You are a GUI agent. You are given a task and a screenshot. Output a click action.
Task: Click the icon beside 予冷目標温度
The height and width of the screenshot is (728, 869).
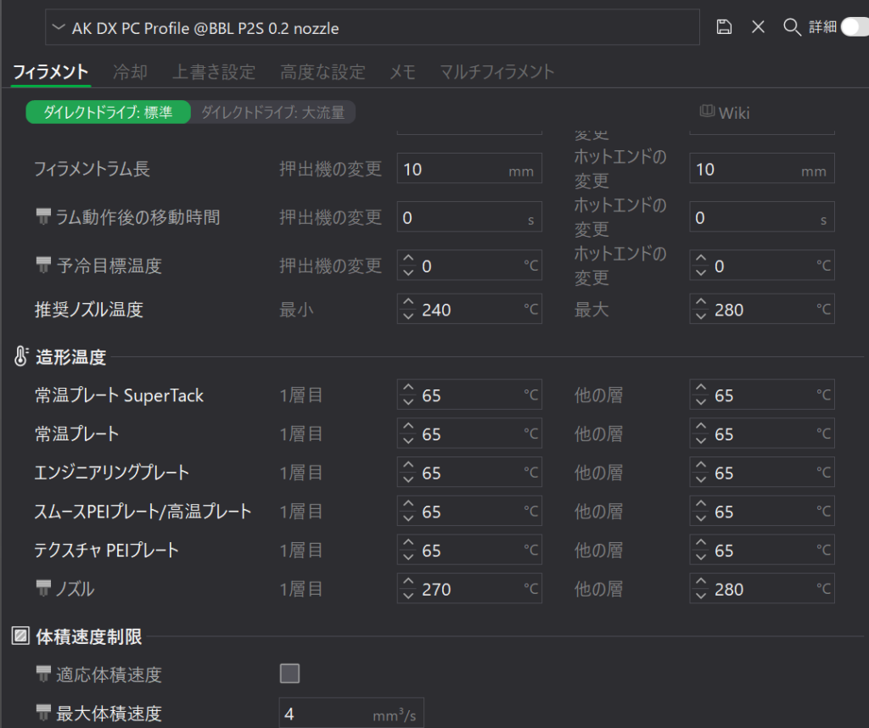[x=43, y=266]
